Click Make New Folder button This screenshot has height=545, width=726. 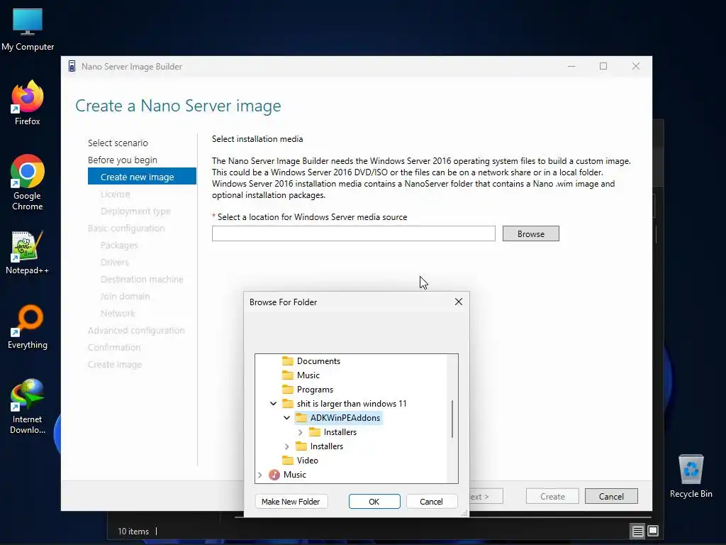coord(291,502)
